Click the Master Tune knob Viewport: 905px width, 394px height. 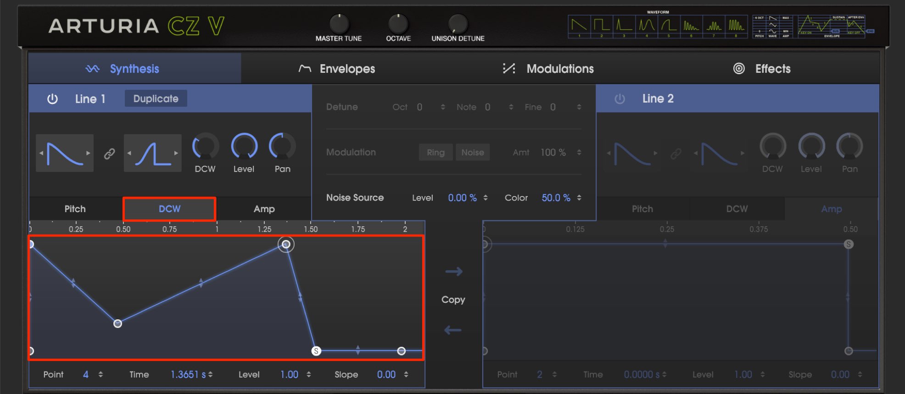pos(339,23)
